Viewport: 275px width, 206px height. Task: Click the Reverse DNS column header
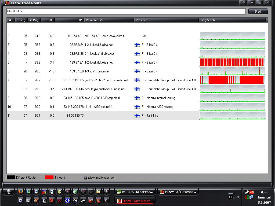tap(109, 20)
